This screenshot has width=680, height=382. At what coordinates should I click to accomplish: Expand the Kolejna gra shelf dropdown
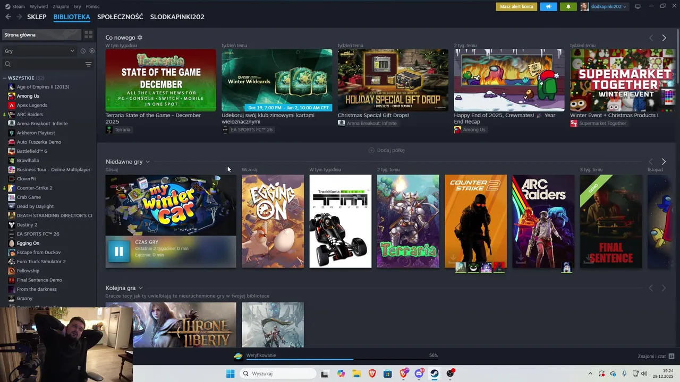[141, 288]
